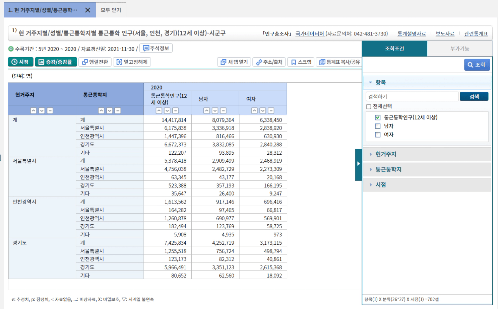Check the 여자 item checkbox
The height and width of the screenshot is (309, 498).
(x=378, y=135)
